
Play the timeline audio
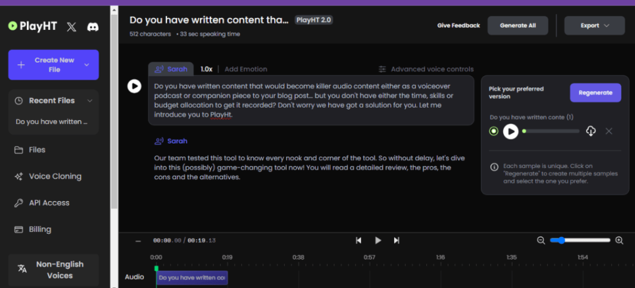(378, 240)
